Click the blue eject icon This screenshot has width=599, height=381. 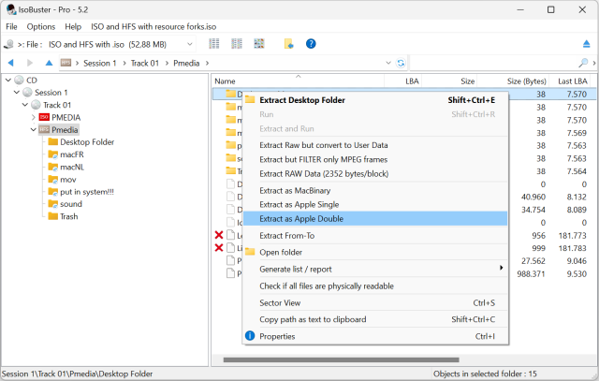[x=587, y=44]
